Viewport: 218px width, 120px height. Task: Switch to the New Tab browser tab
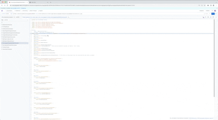[33, 2]
